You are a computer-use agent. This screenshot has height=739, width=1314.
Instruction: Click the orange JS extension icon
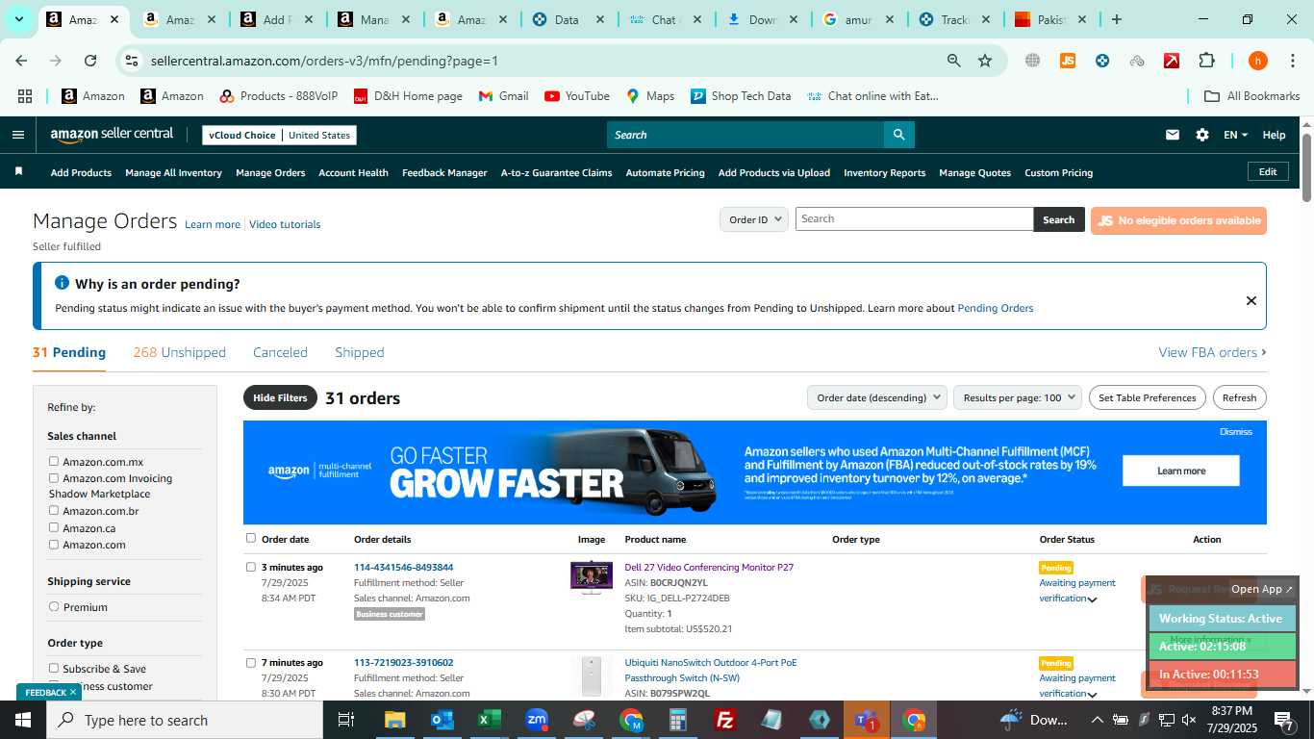tap(1067, 61)
